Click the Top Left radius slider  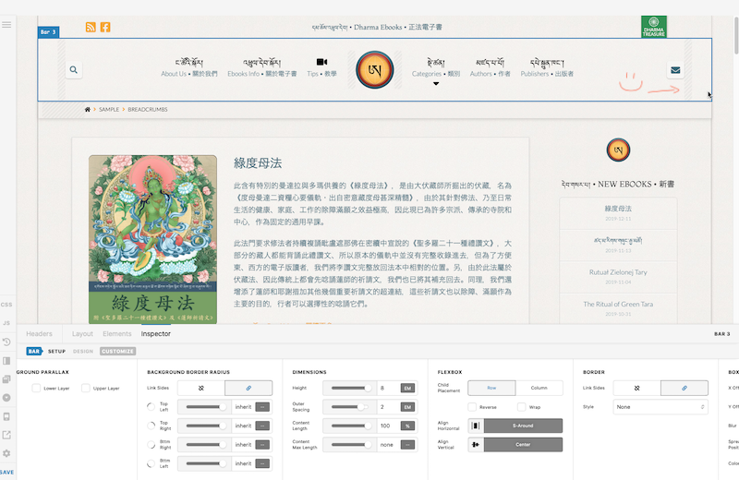tap(205, 407)
